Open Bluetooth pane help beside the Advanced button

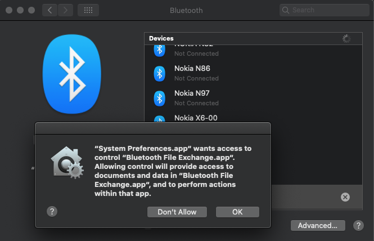pyautogui.click(x=358, y=225)
